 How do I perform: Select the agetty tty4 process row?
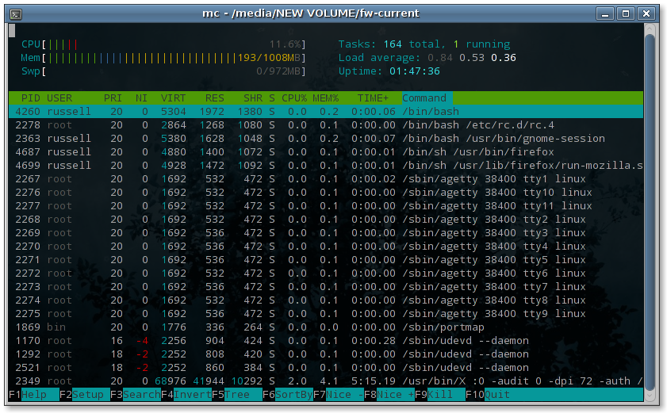pyautogui.click(x=326, y=247)
